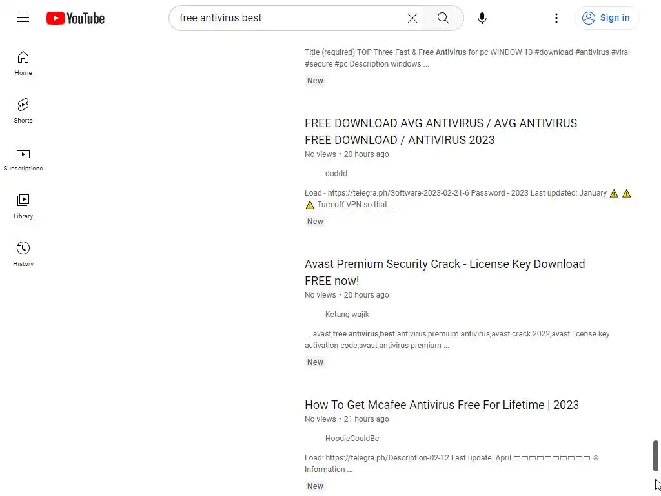This screenshot has height=496, width=661.
Task: Click the 'TOP Three Fast & Free Antivirus' description
Action: point(467,58)
